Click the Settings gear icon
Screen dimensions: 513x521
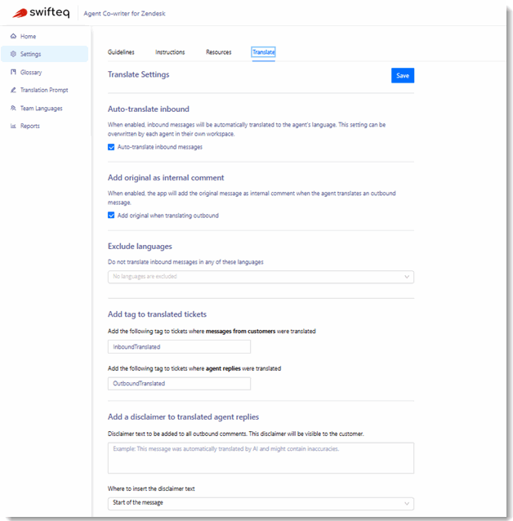click(x=13, y=54)
